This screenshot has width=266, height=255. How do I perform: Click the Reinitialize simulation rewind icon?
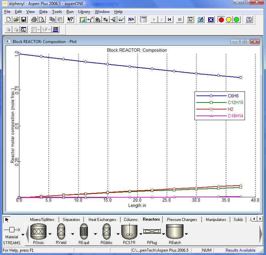[x=169, y=20]
